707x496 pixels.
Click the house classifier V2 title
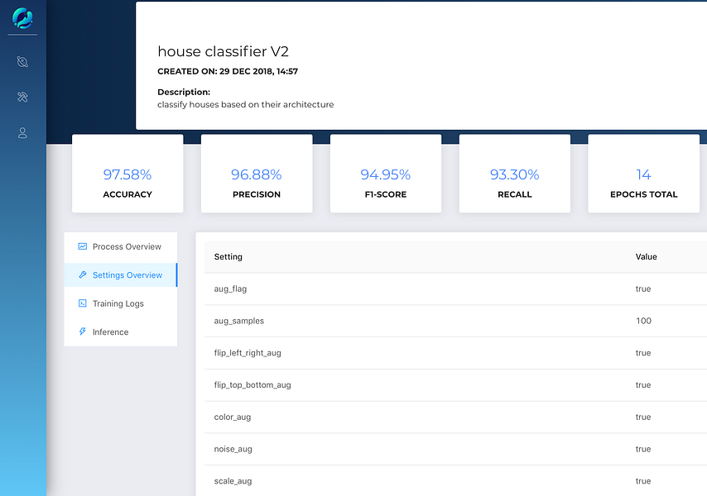[x=224, y=51]
